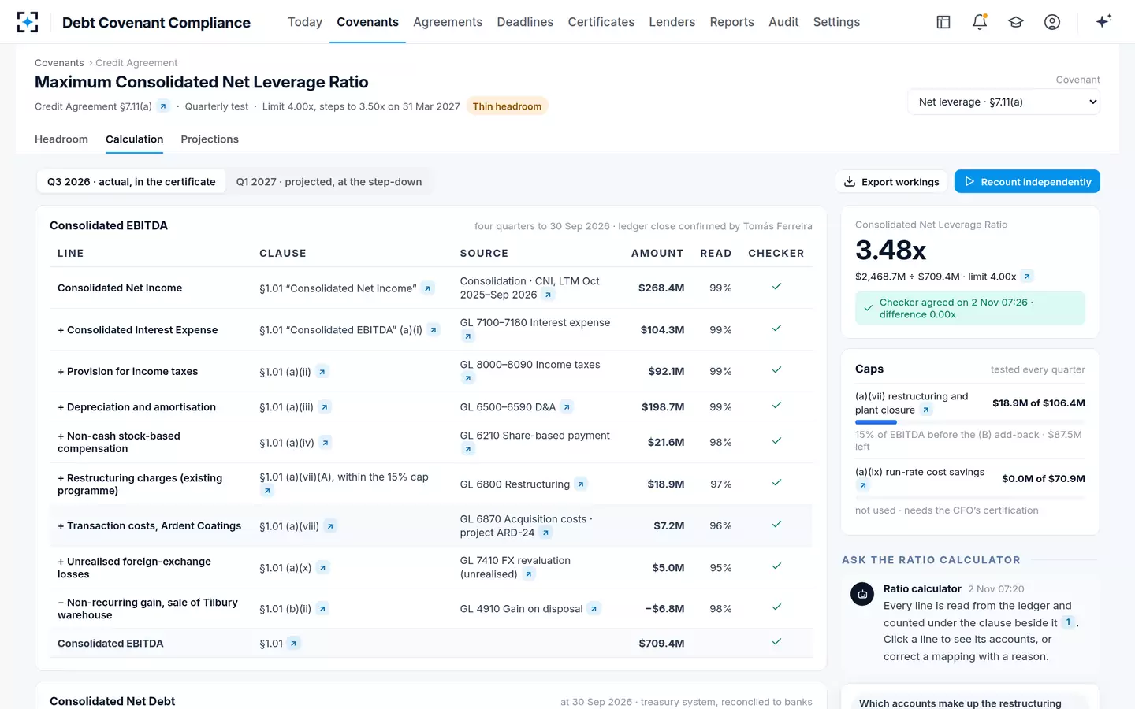The image size is (1135, 709).
Task: Switch to Headroom tab
Action: click(x=61, y=139)
